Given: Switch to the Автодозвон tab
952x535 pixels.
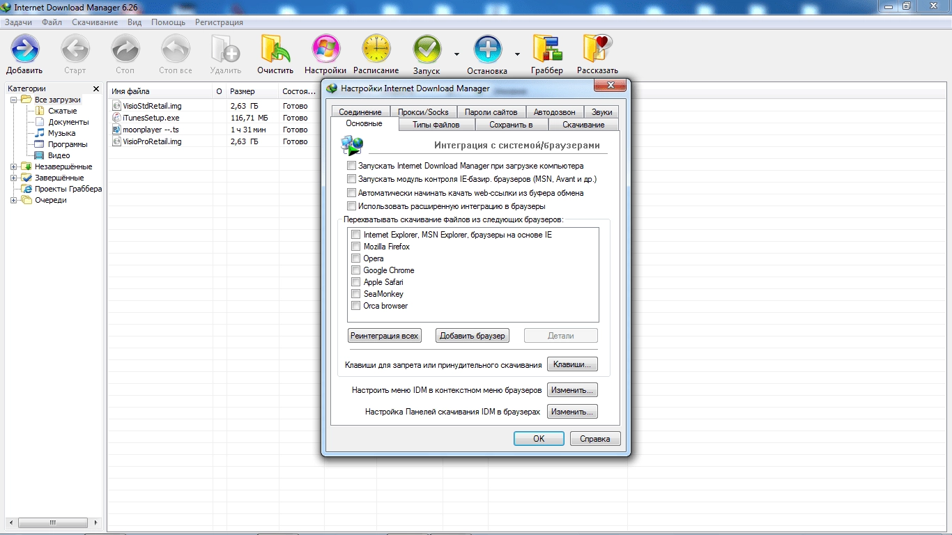Looking at the screenshot, I should 555,112.
